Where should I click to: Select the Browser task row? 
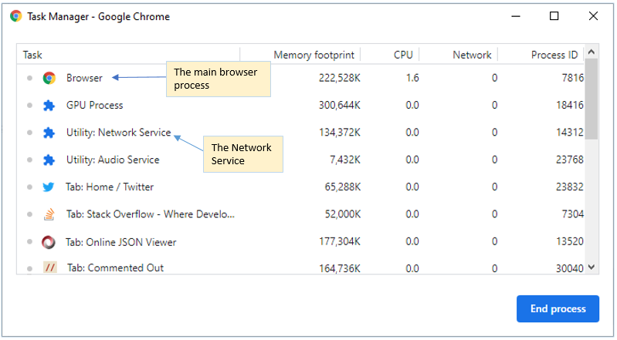click(300, 78)
